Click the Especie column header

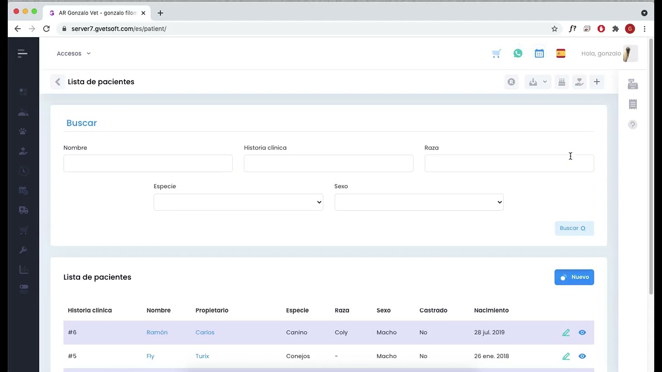point(297,311)
